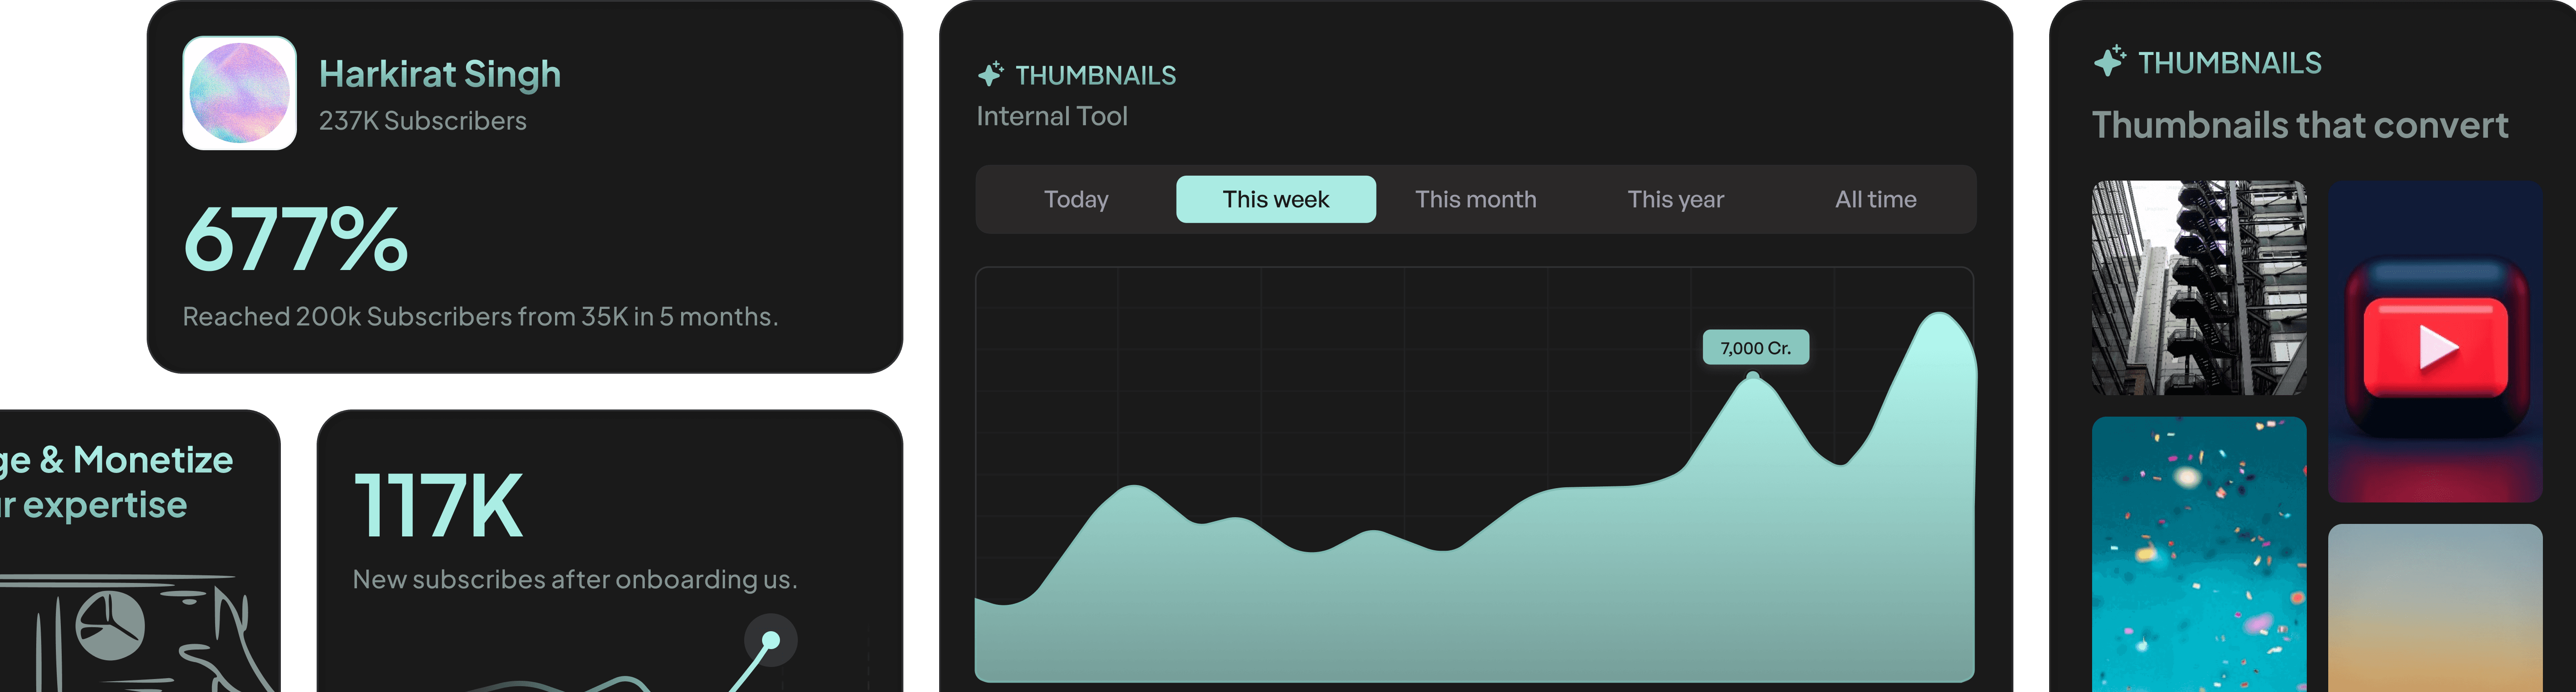This screenshot has height=692, width=2576.
Task: Open the This month tab
Action: point(1476,199)
